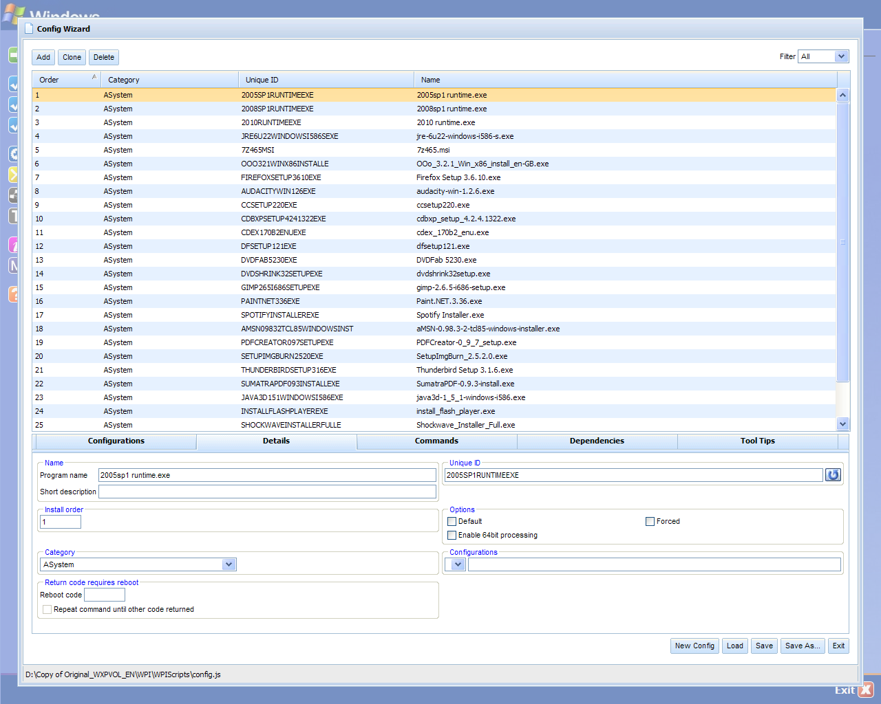Sort by the Category column header
881x704 pixels.
[x=169, y=80]
